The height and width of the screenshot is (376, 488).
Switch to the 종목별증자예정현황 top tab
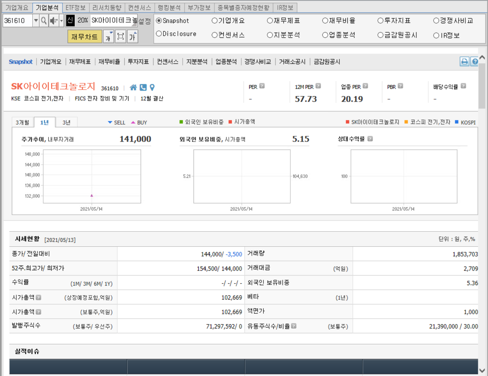coord(244,7)
